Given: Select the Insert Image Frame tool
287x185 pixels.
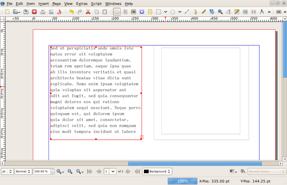Looking at the screenshot, I should tap(134, 12).
